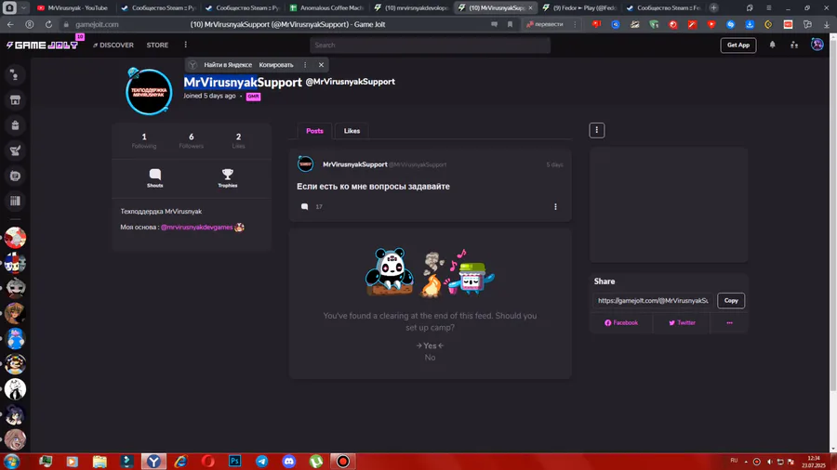The image size is (837, 470).
Task: Open the Discover page
Action: (113, 46)
